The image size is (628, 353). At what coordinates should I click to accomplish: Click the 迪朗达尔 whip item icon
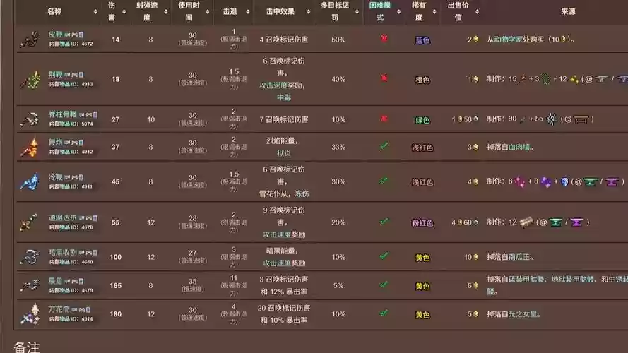pyautogui.click(x=29, y=222)
